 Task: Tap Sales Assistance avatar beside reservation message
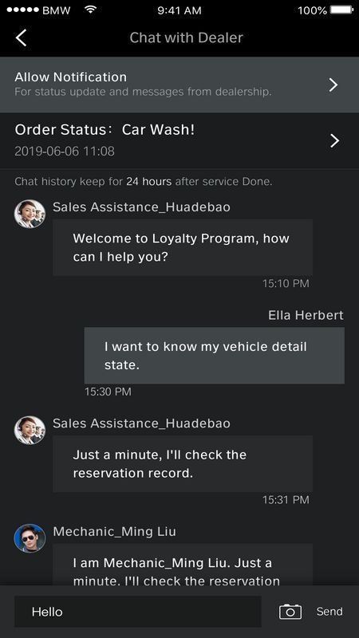30,430
